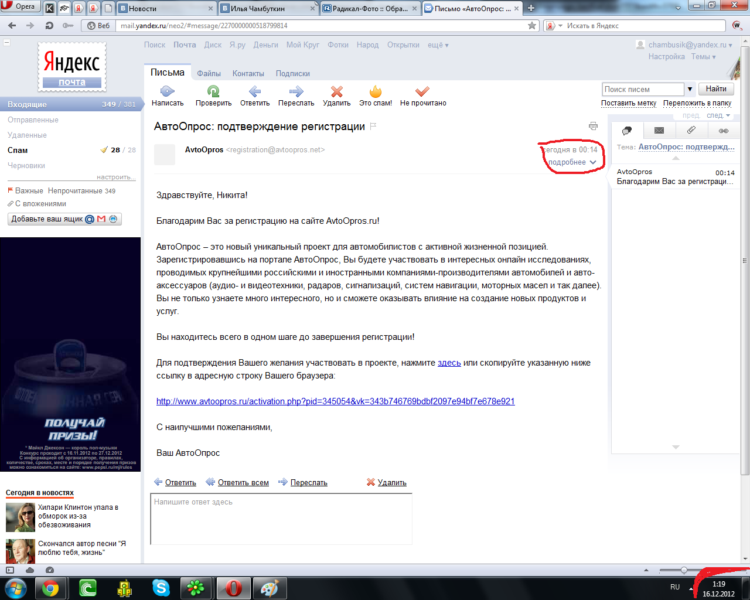Click the Ответить reply arrow icon

click(255, 91)
